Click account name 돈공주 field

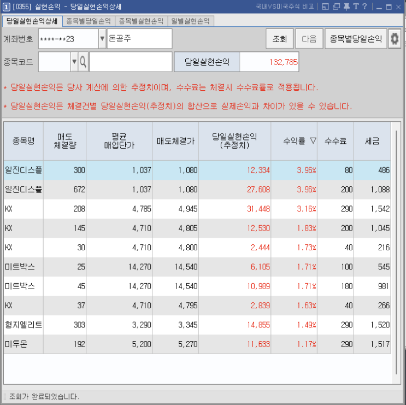tap(139, 39)
